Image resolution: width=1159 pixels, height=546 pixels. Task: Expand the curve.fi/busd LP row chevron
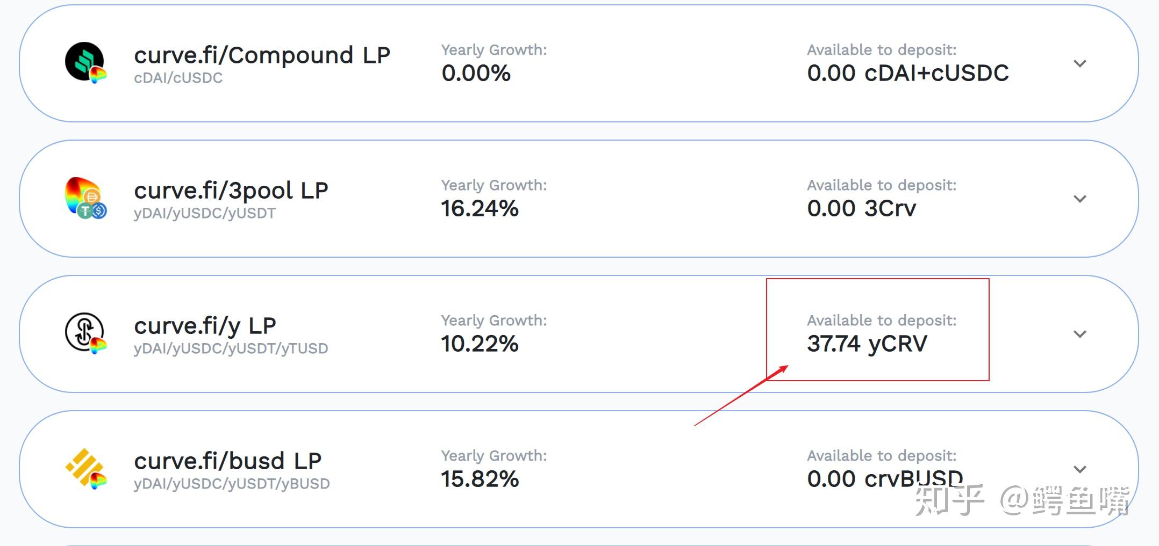(x=1079, y=469)
